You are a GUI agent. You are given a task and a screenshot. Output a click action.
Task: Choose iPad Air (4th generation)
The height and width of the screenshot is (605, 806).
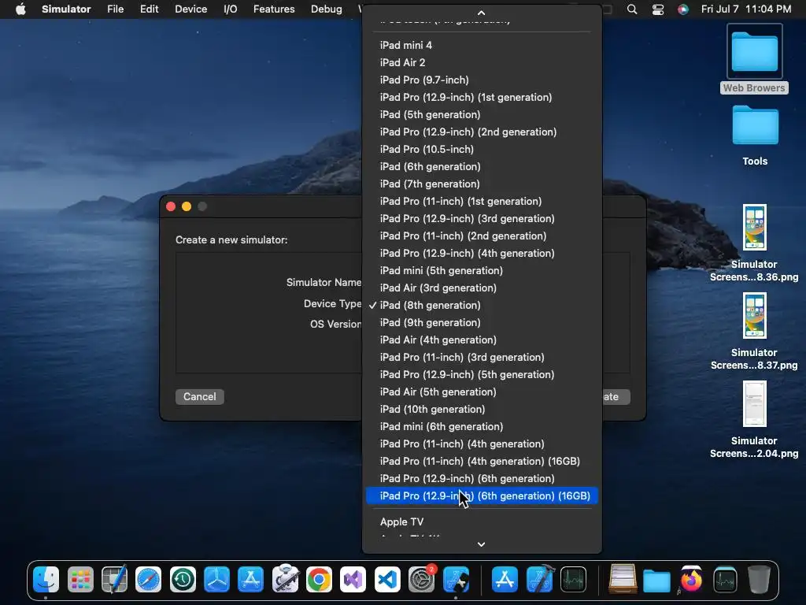tap(482, 340)
